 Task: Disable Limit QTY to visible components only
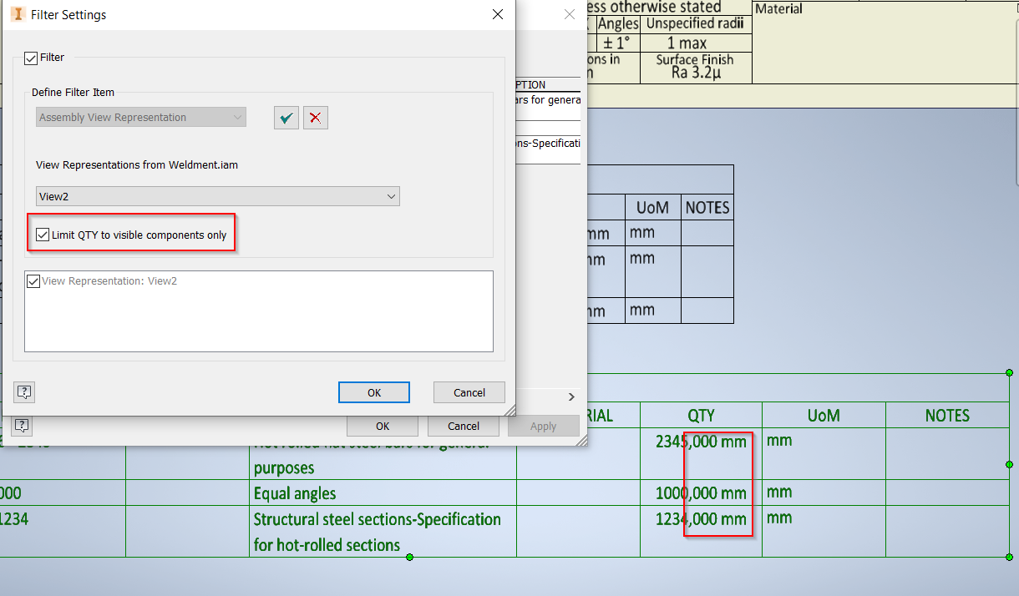coord(43,235)
